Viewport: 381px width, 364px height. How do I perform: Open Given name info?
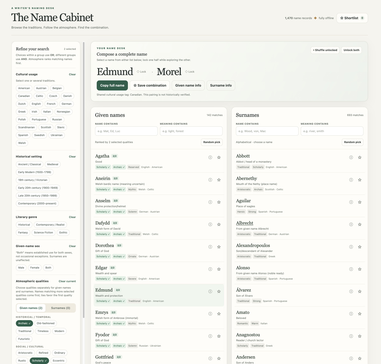pos(188,85)
